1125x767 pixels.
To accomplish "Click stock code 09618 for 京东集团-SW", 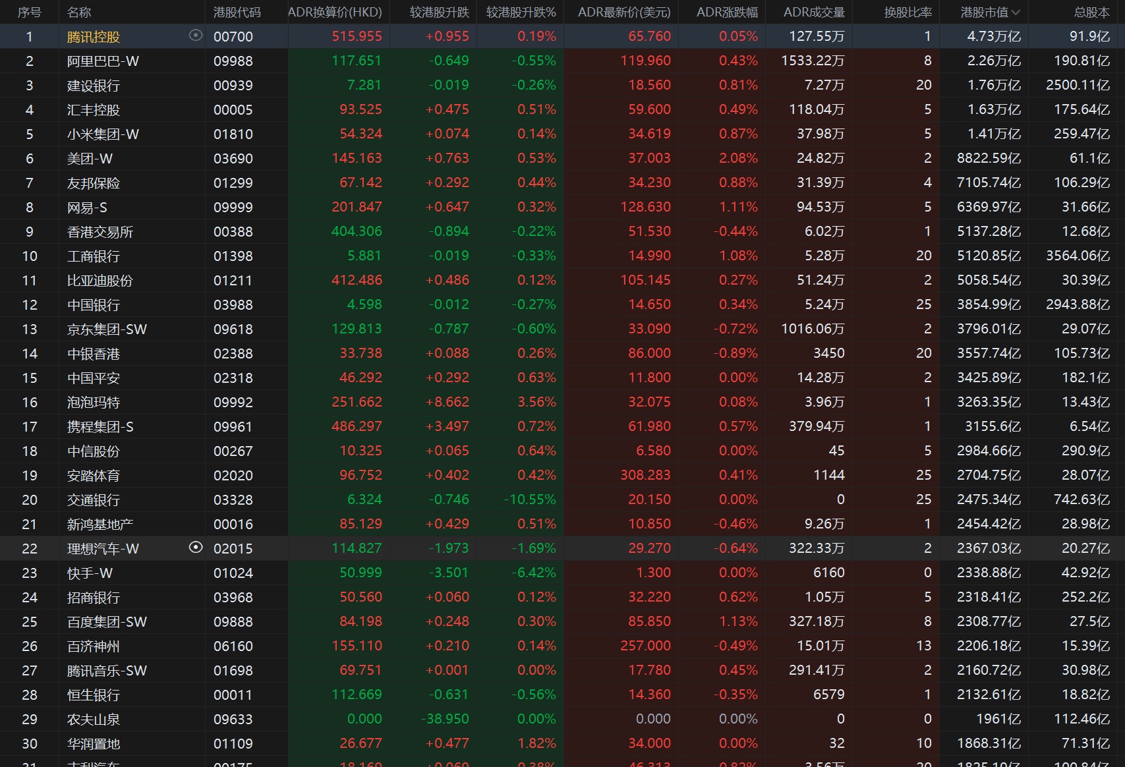I will coord(233,329).
